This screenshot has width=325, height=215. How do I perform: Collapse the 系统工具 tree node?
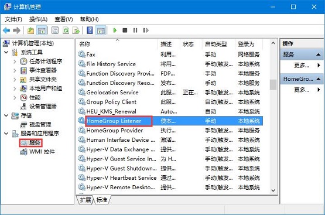[x=6, y=52]
